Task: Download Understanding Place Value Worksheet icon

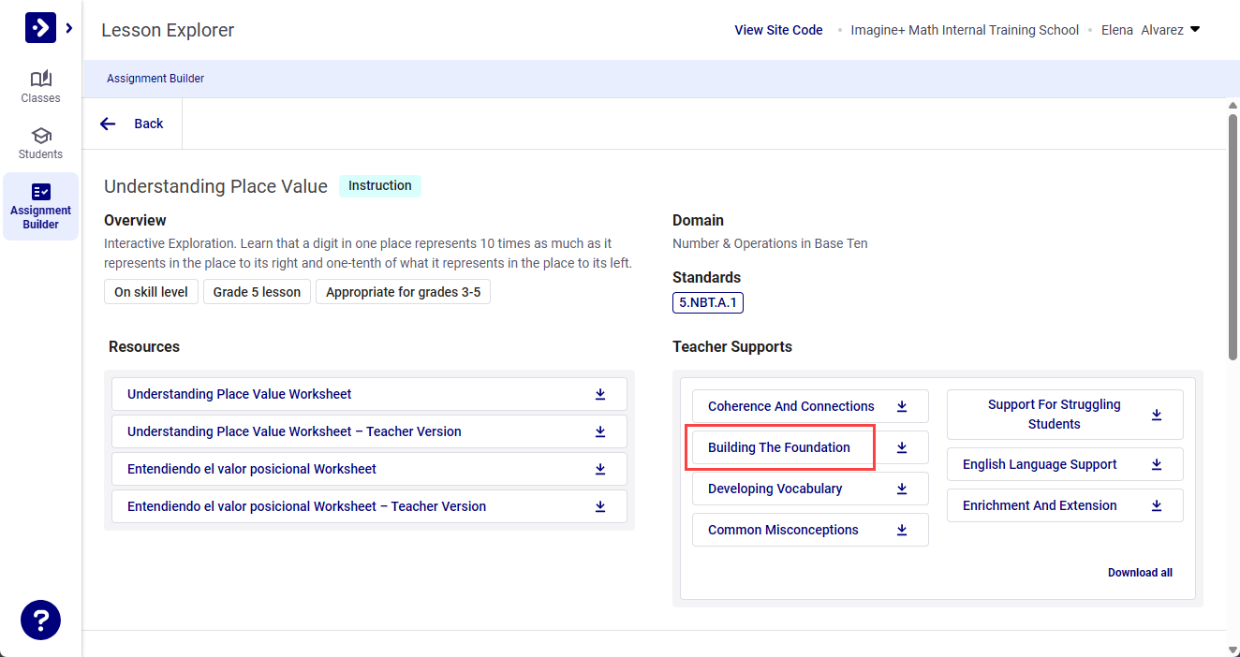Action: [600, 394]
